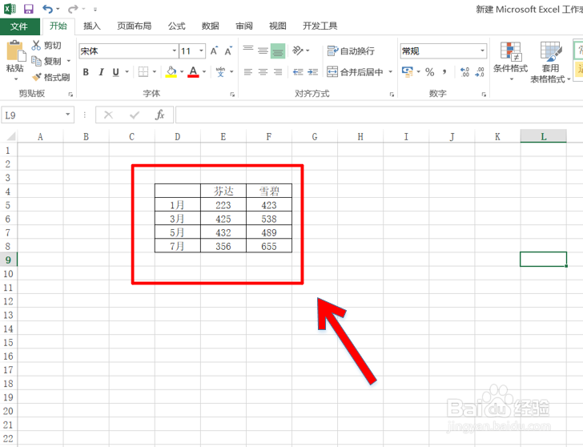The image size is (583, 447).
Task: Switch to the 数据 tab
Action: pyautogui.click(x=210, y=26)
